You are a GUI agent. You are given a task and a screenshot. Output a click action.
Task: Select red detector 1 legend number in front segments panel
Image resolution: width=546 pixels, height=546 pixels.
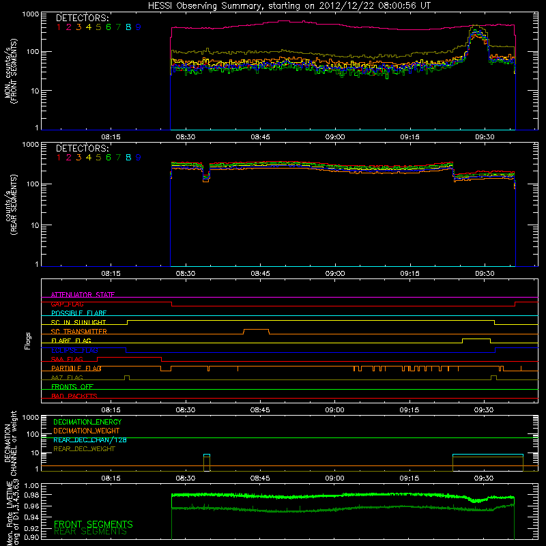(x=59, y=27)
